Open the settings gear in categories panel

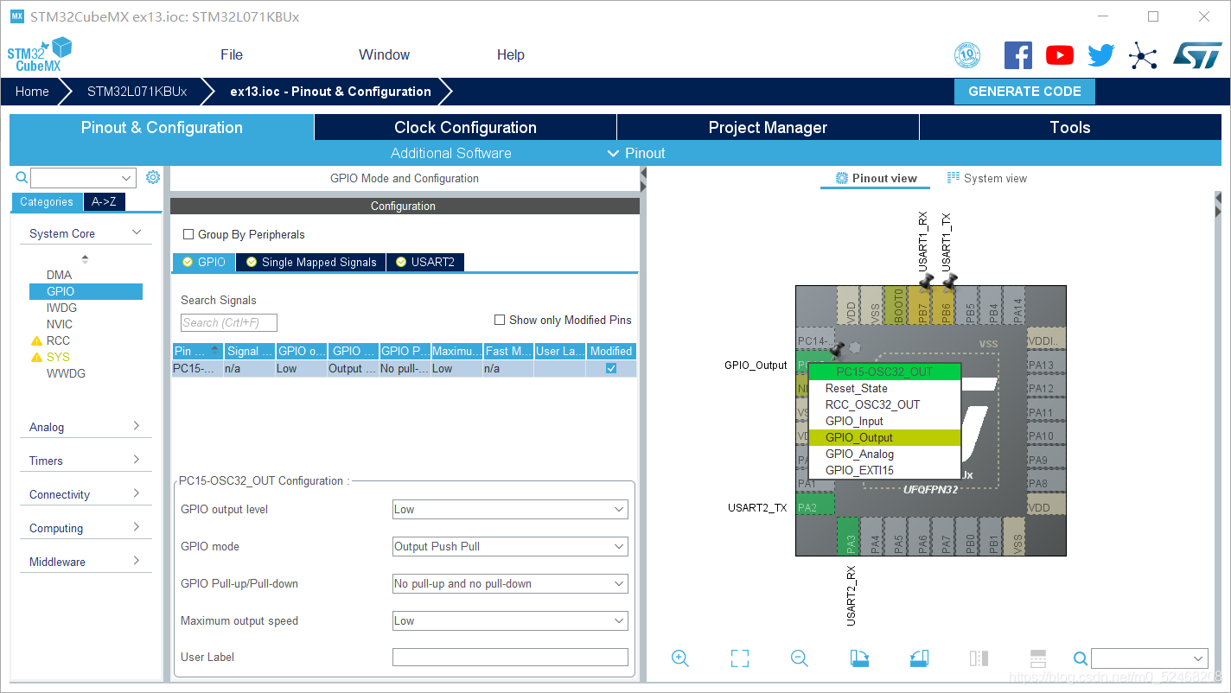pos(153,177)
